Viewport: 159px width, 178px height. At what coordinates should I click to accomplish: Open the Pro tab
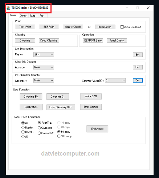[41, 16]
